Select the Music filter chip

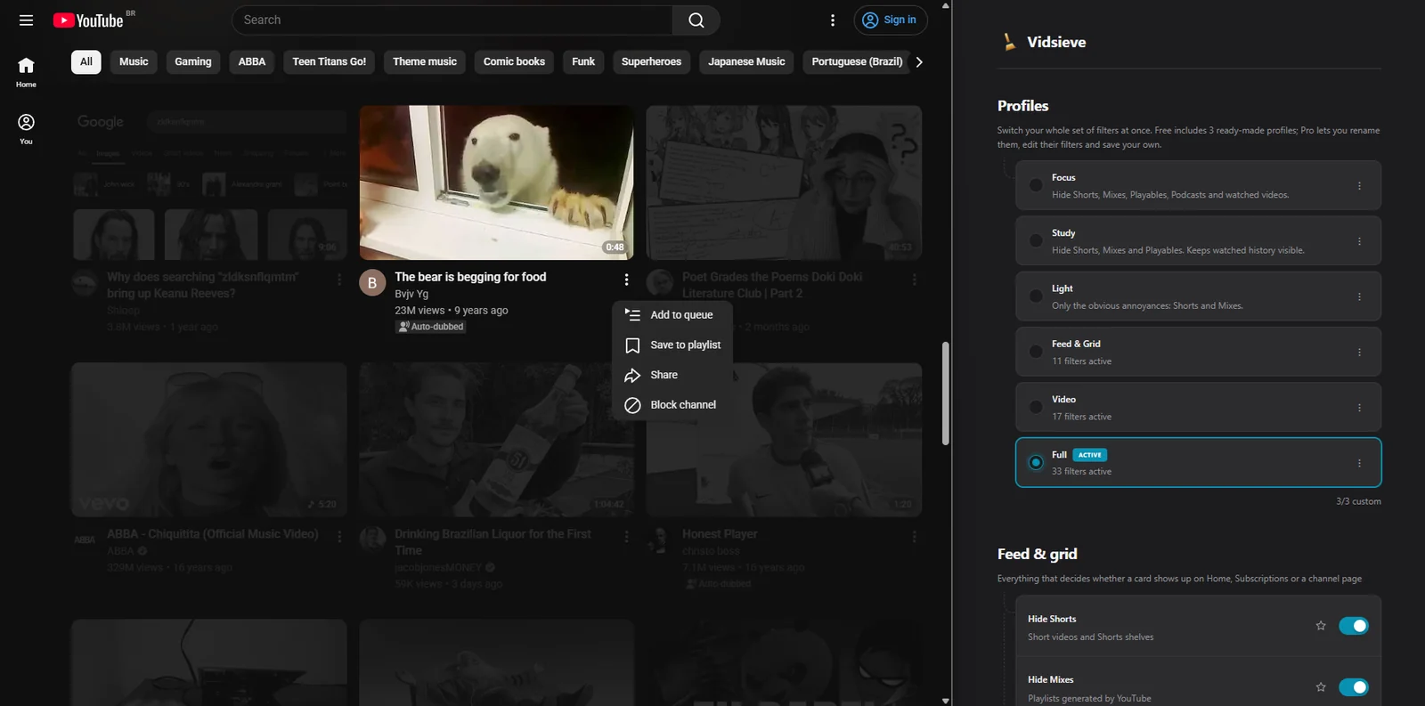(x=134, y=61)
